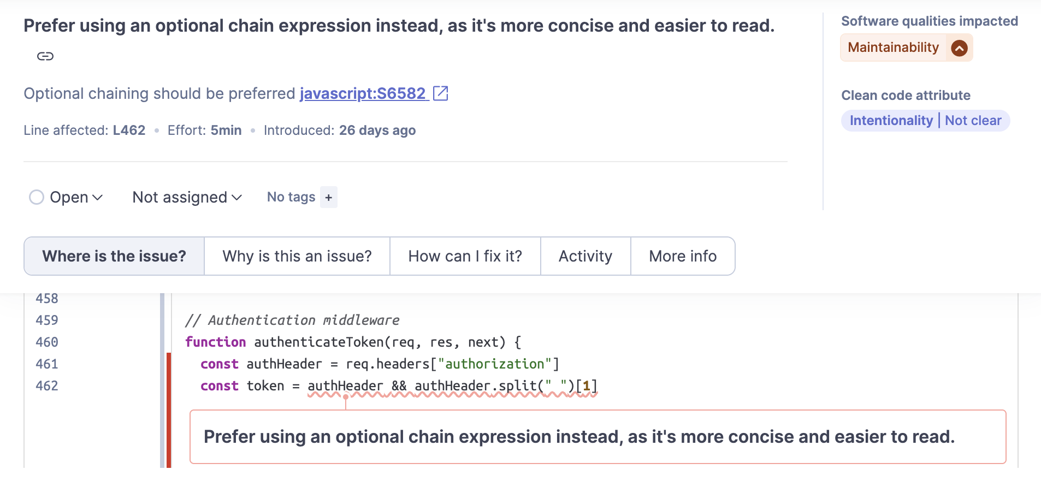The width and height of the screenshot is (1041, 487).
Task: Click the red issue marker bar beside line 462
Action: [x=169, y=409]
